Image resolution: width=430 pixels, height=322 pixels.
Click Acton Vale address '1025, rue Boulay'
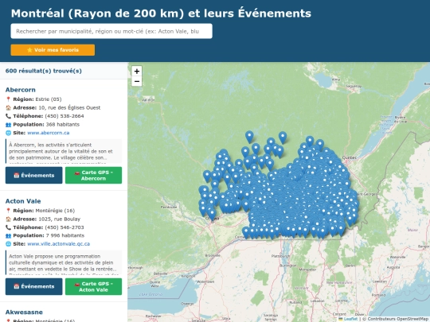point(60,219)
